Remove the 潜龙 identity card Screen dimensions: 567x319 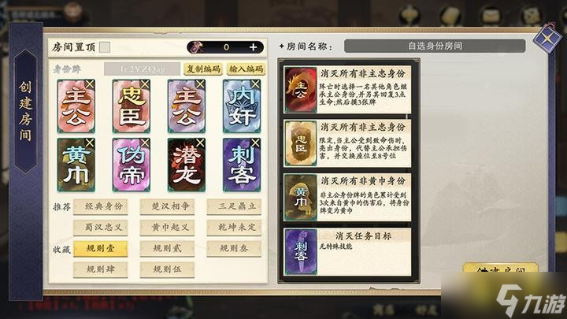(200, 143)
